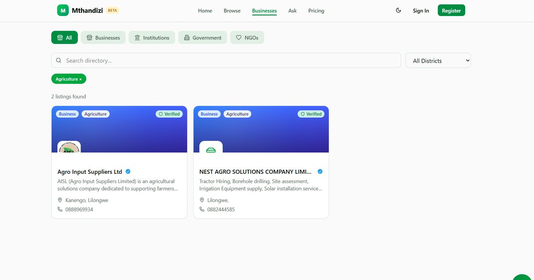Open NEST AGRO storefront logo thumbnail
The image size is (534, 280).
[211, 147]
